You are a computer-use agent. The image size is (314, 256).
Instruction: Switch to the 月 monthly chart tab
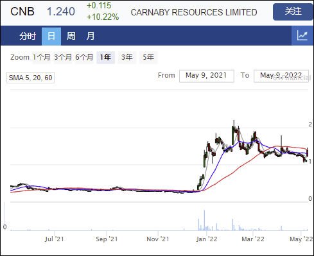[x=91, y=36]
